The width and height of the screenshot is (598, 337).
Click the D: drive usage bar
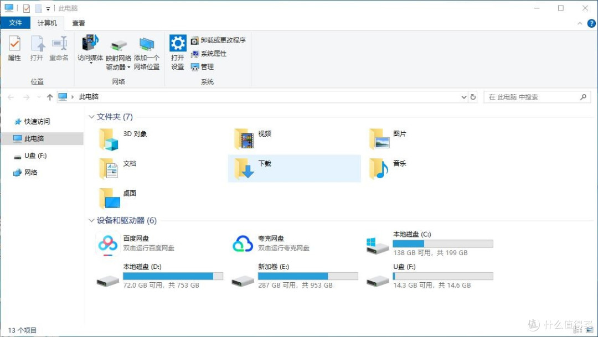click(x=173, y=276)
